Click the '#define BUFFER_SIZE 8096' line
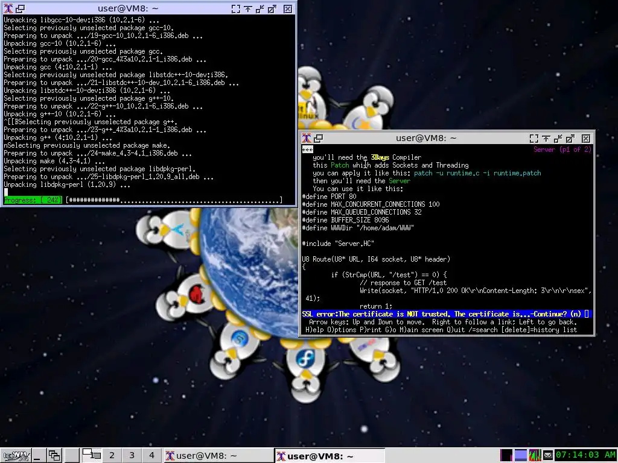The width and height of the screenshot is (618, 463). tap(345, 220)
